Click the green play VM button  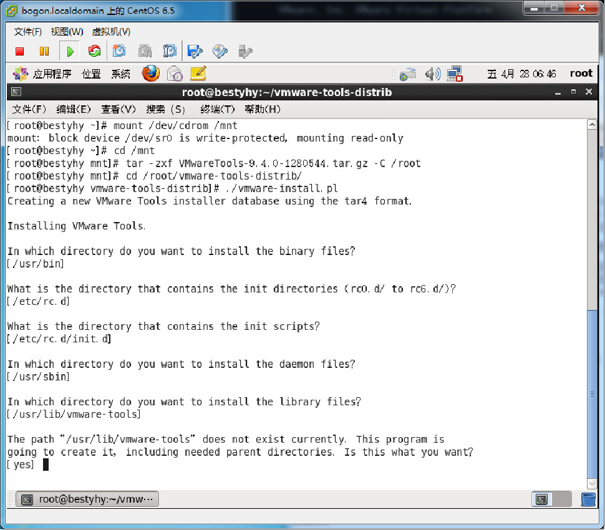pos(70,51)
